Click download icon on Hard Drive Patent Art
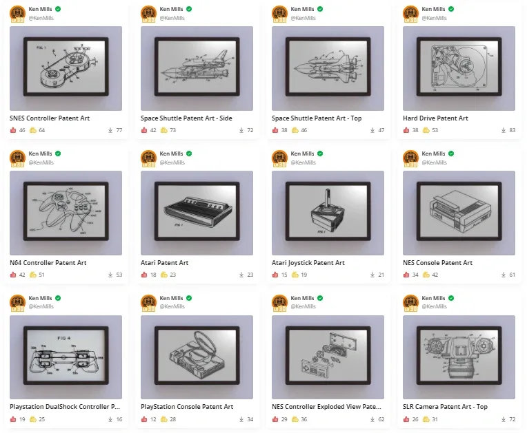The height and width of the screenshot is (433, 527). click(504, 130)
